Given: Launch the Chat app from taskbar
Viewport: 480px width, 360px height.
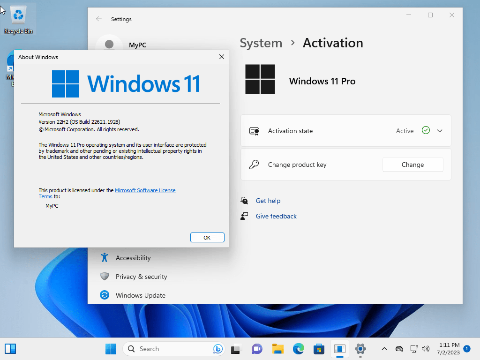Looking at the screenshot, I should click(x=257, y=349).
